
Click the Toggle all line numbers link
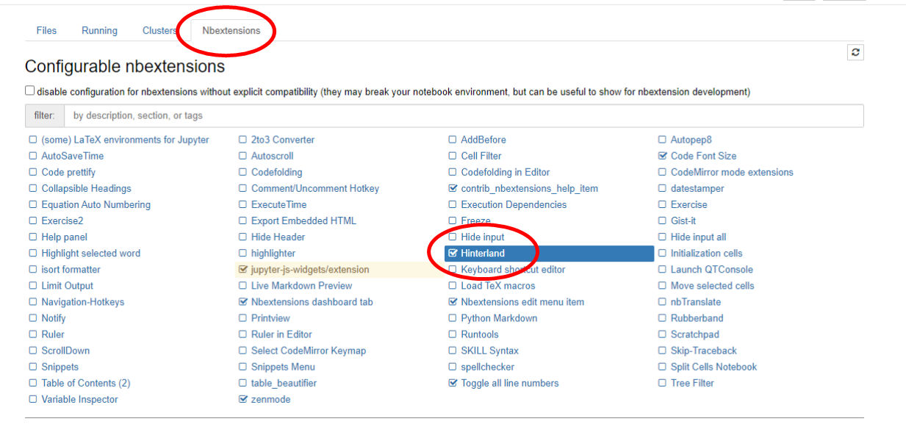[x=509, y=384]
